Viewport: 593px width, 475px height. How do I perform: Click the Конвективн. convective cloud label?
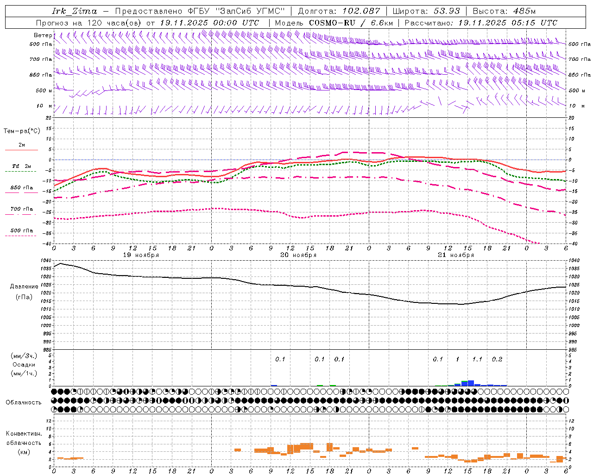click(x=24, y=434)
